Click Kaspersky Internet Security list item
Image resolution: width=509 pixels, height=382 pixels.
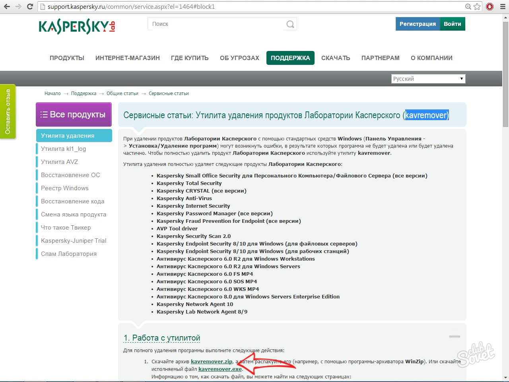coord(193,206)
